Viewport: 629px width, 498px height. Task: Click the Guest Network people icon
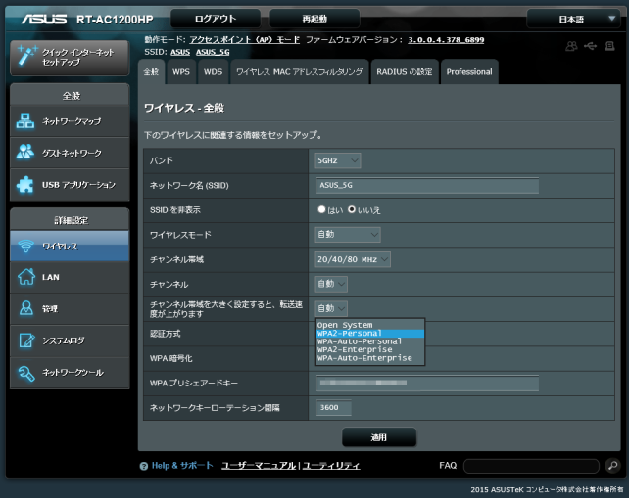[x=25, y=152]
